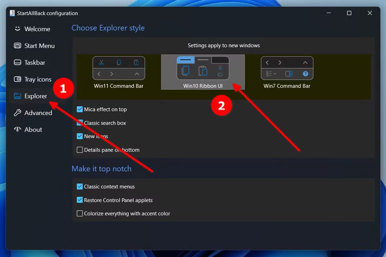Enable Details pane on bottom

coord(80,150)
